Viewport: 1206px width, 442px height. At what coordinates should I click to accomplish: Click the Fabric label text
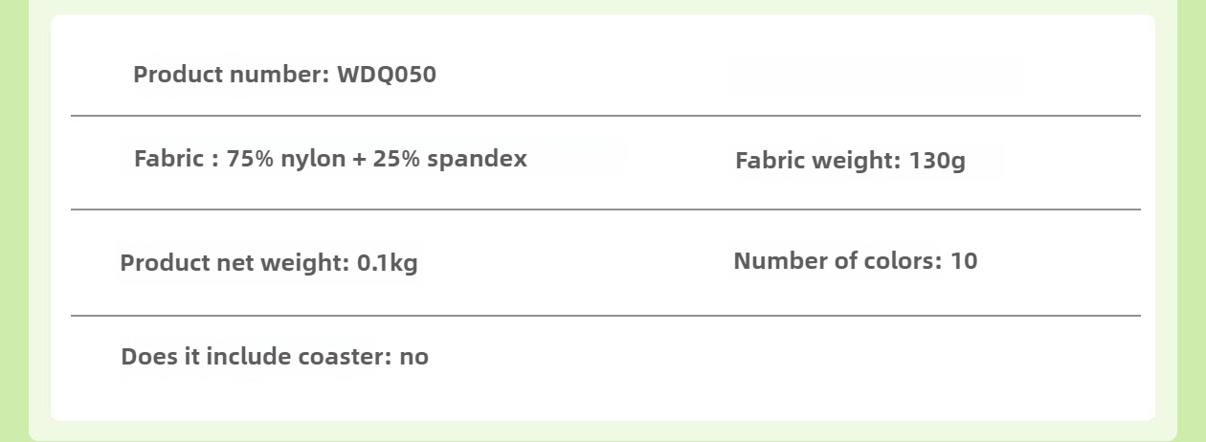(168, 158)
